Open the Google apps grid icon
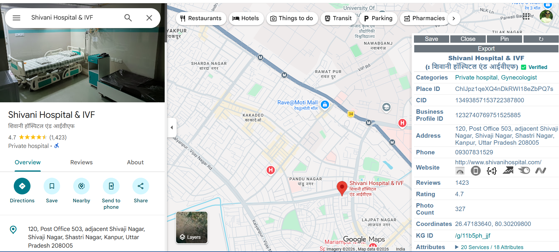The image size is (559, 252). 526,16
